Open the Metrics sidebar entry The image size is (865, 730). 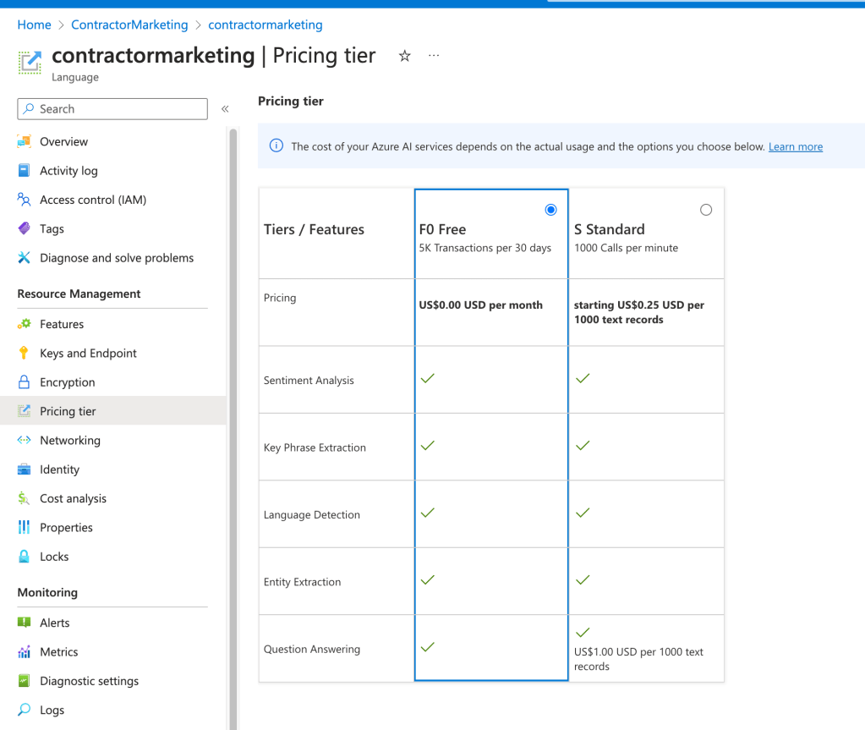(58, 651)
